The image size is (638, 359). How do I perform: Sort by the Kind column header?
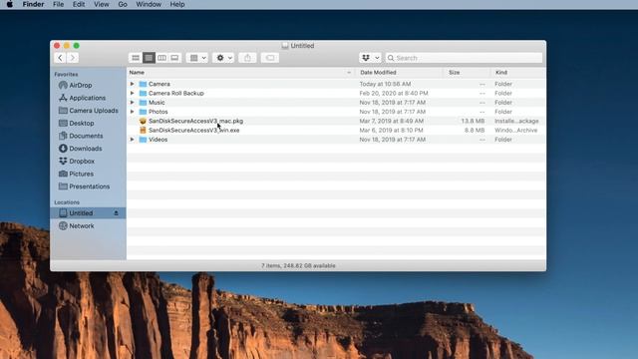tap(518, 73)
